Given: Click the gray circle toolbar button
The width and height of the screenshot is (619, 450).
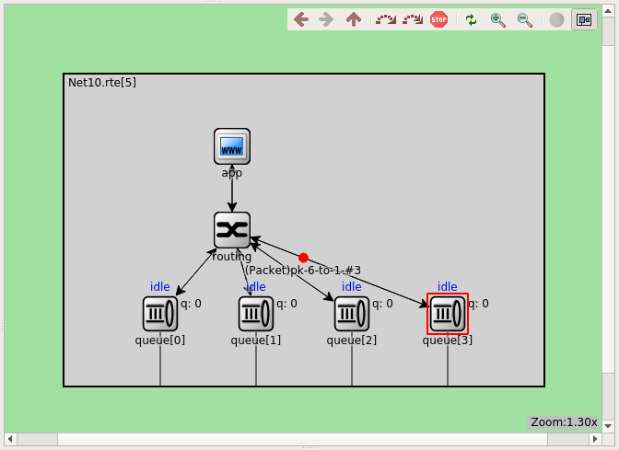Looking at the screenshot, I should (556, 19).
